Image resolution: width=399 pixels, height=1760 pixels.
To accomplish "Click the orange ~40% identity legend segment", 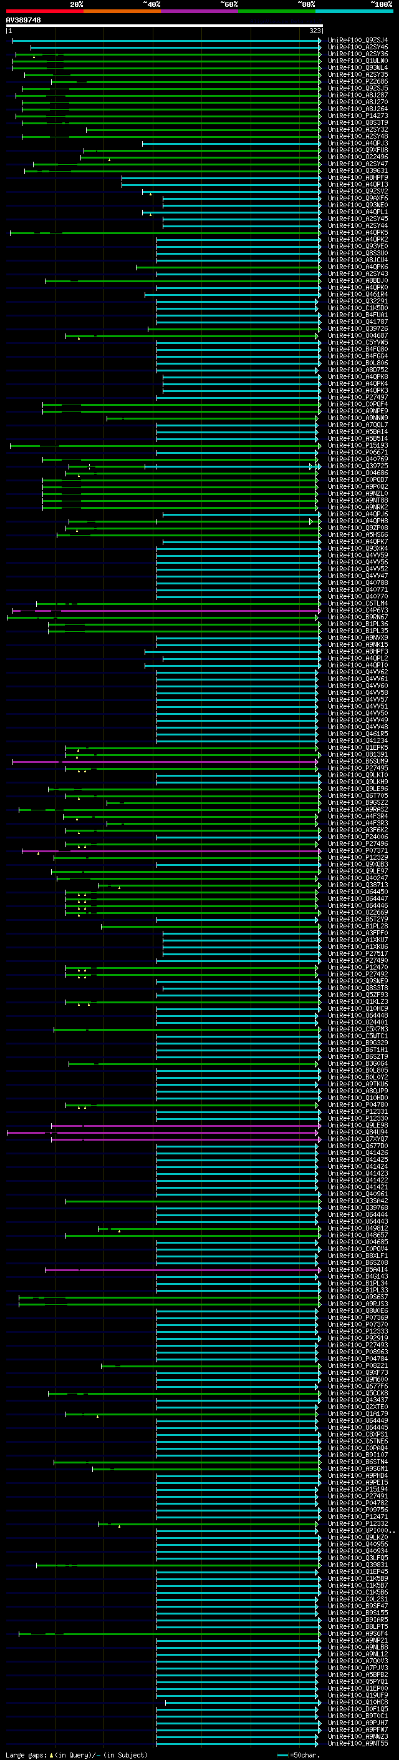I will pos(122,11).
